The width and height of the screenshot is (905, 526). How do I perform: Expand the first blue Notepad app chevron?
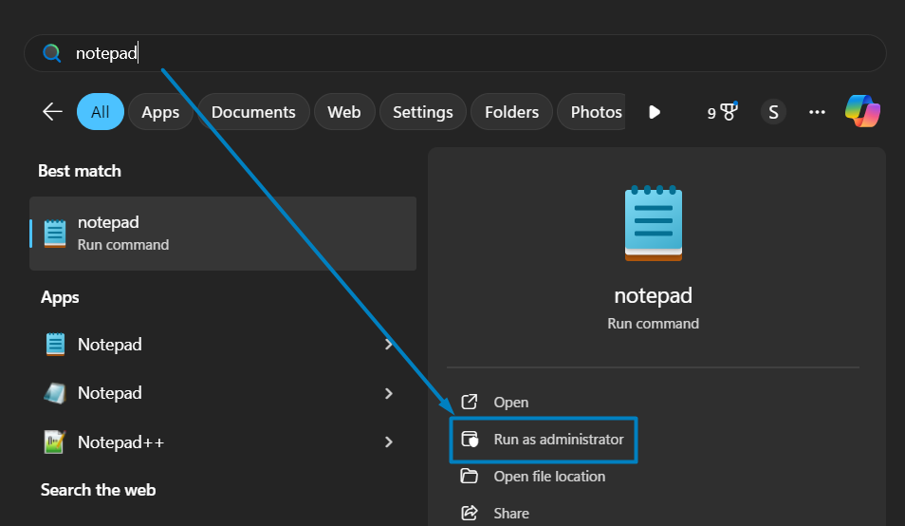[388, 345]
